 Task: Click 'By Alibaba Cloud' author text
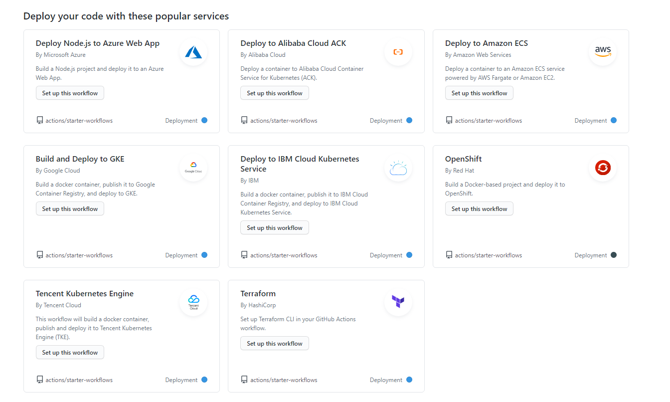tap(263, 55)
